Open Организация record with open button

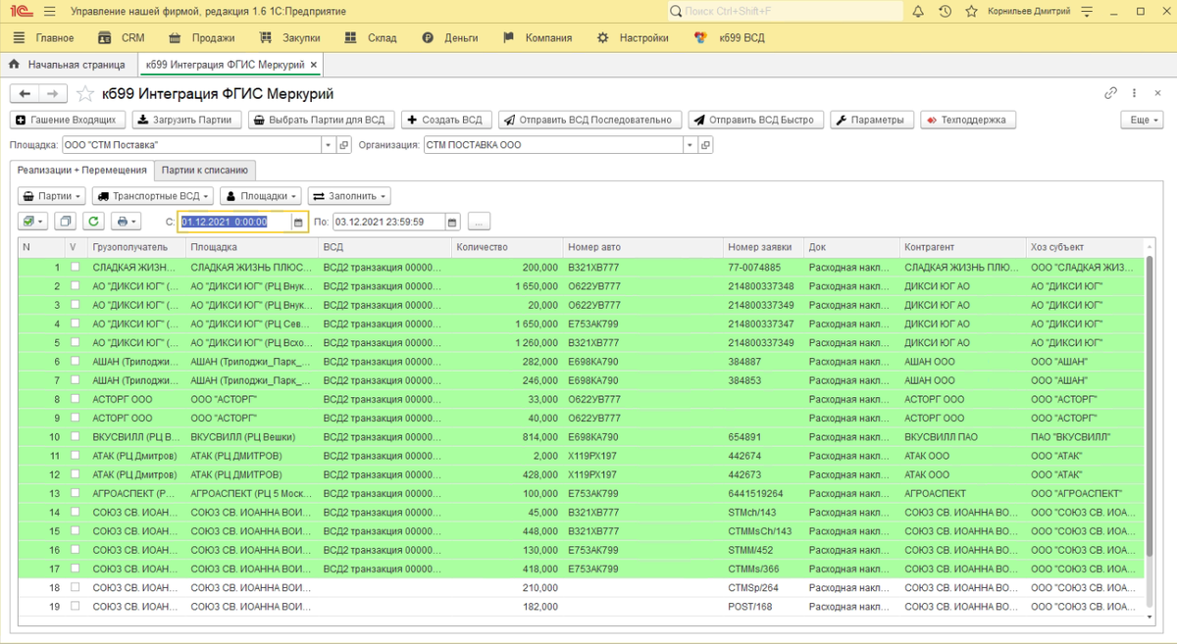click(x=705, y=145)
